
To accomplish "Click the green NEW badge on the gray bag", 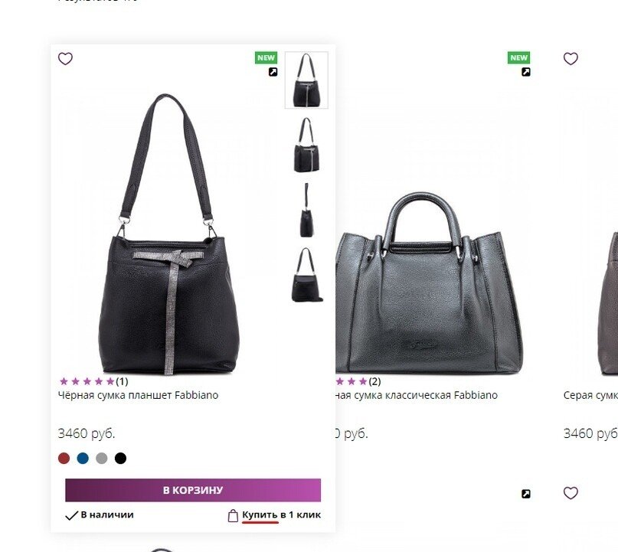I will click(518, 57).
